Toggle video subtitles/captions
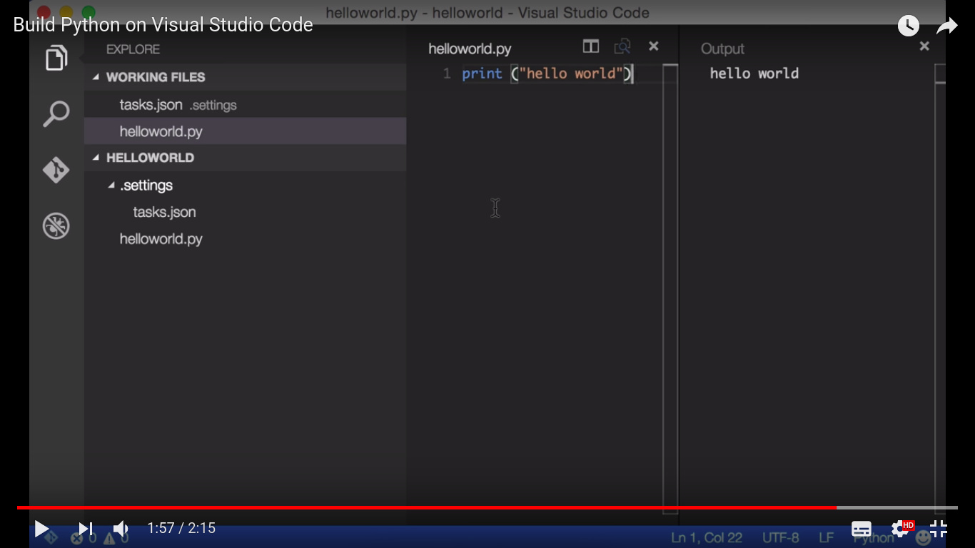The image size is (975, 548). click(x=862, y=529)
